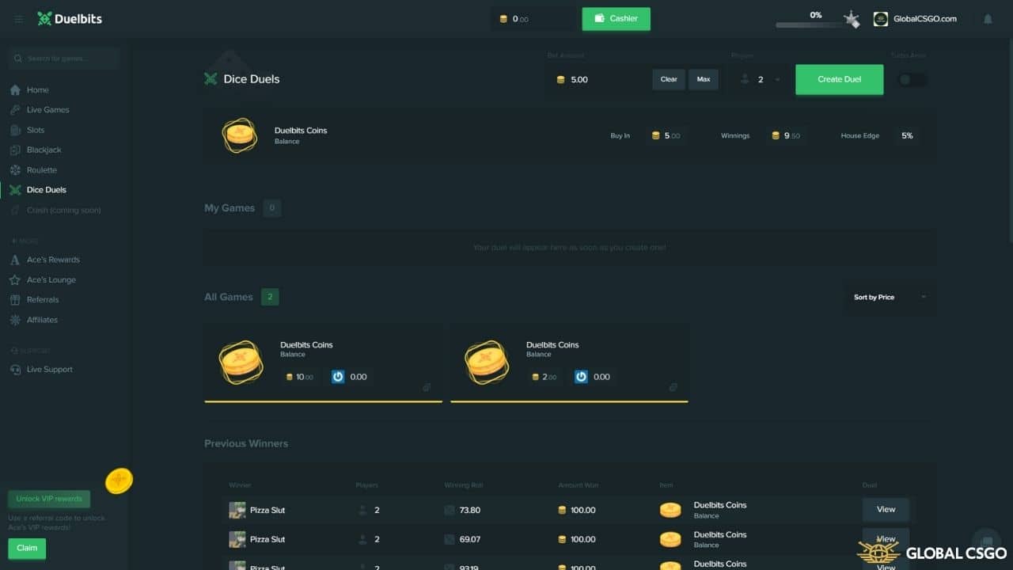Click Unlock VIP rewards button
1013x570 pixels.
(49, 499)
